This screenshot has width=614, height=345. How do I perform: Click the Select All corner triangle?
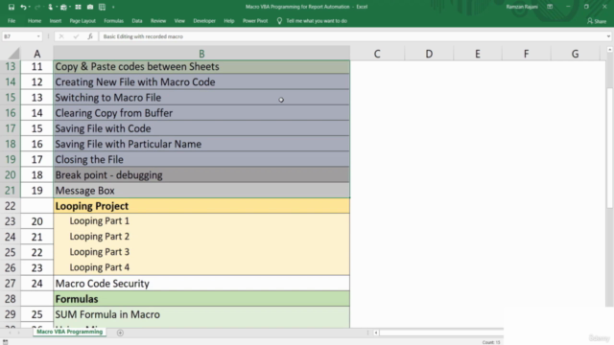[x=13, y=54]
